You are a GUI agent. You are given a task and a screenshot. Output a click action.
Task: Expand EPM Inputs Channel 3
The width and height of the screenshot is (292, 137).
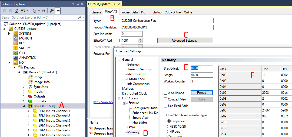[28, 121]
